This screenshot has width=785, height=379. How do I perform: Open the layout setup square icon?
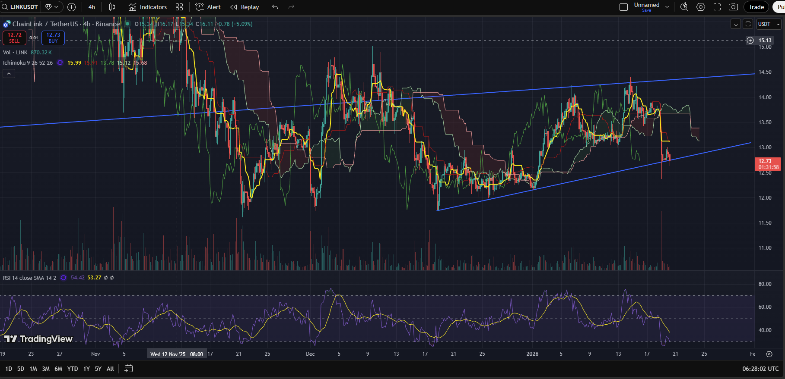click(x=623, y=7)
